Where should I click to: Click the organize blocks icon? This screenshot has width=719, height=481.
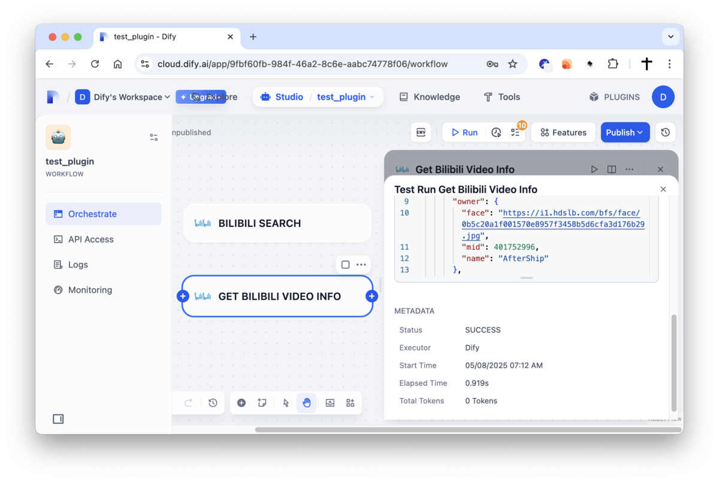point(351,403)
